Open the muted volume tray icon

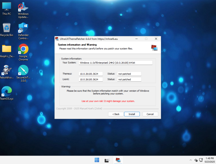pyautogui.click(x=196, y=160)
